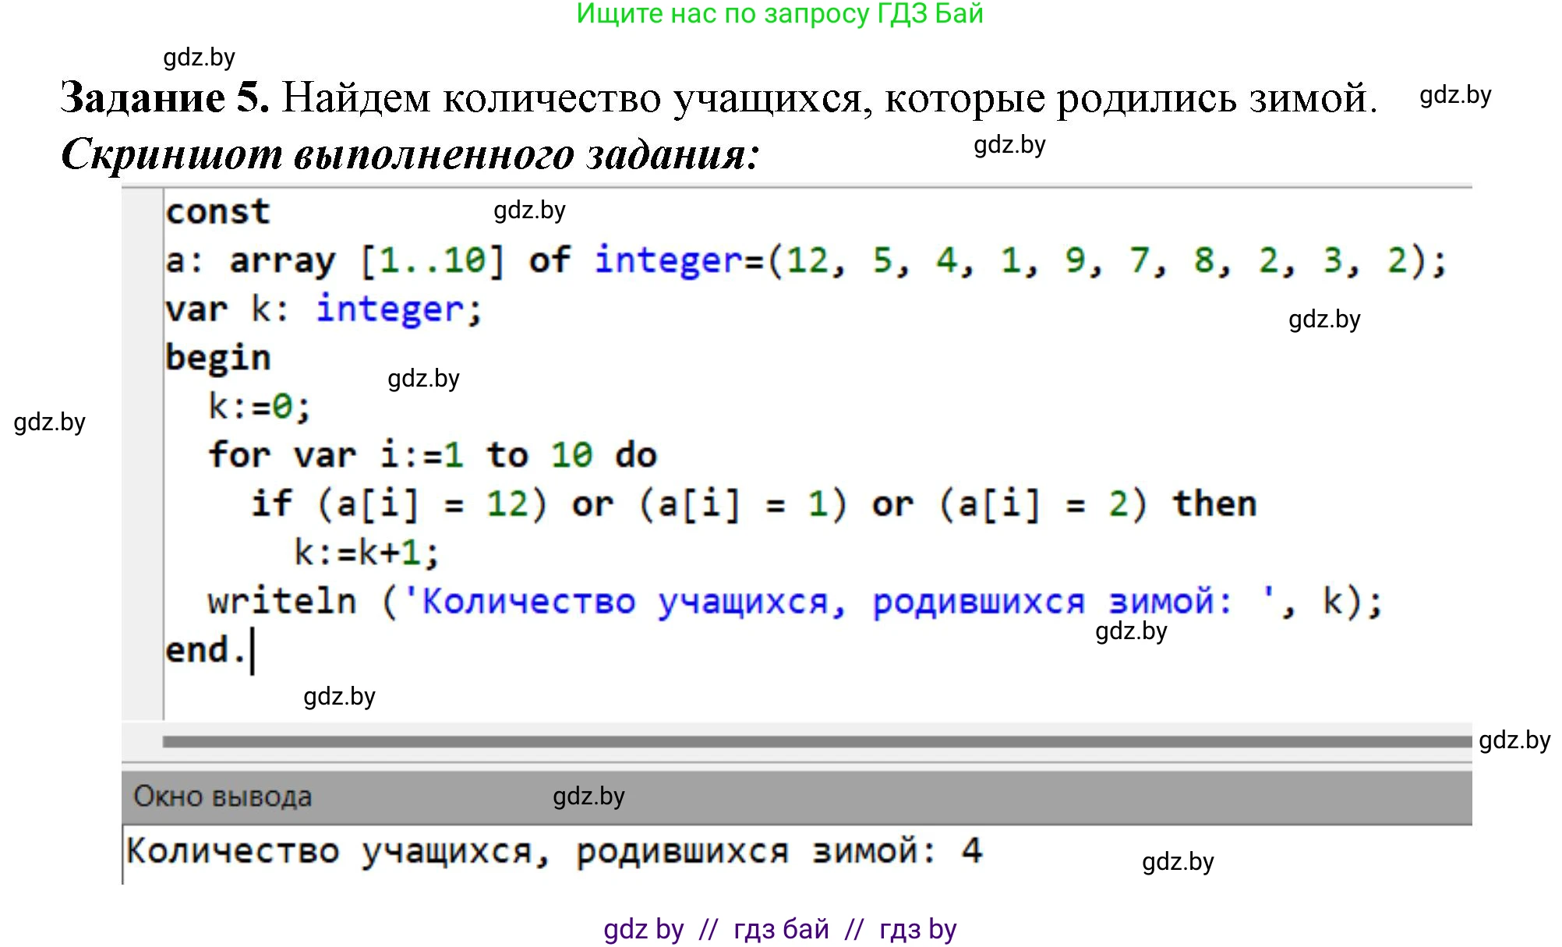Click at the end of the 'end.' line

point(253,651)
